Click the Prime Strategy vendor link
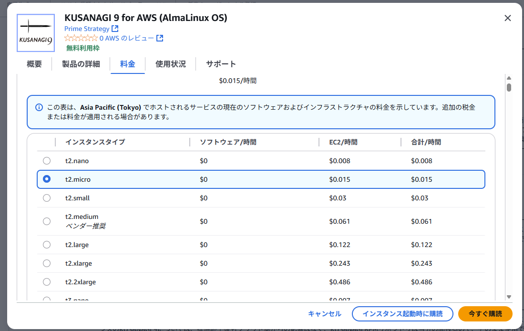Viewport: 524px width, 331px height. click(x=87, y=29)
